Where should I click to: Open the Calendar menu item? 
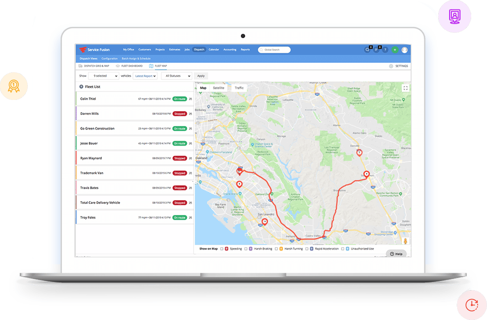214,50
